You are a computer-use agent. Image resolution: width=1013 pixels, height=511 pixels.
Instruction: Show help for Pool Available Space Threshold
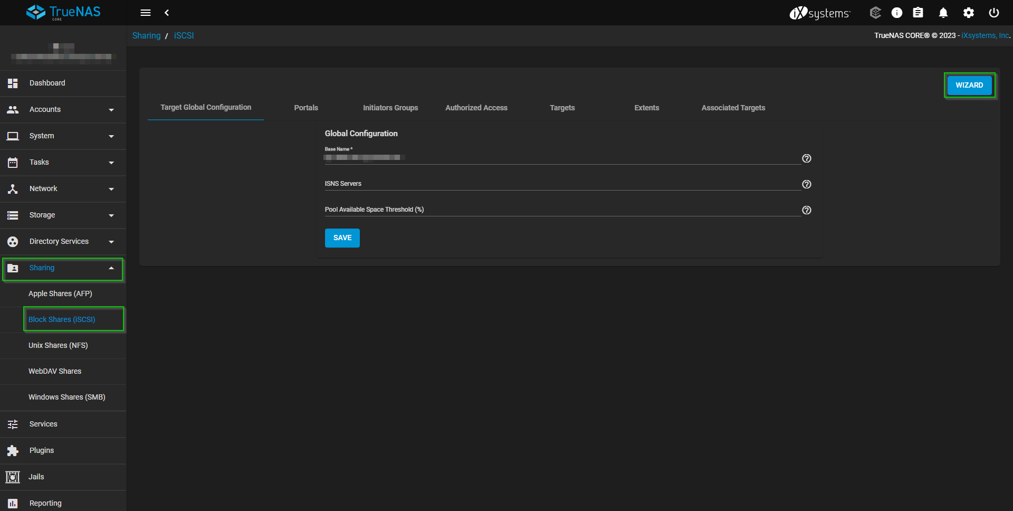807,210
